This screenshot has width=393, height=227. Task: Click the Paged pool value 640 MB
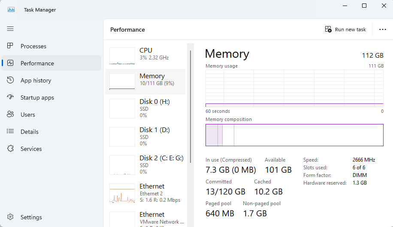click(220, 213)
